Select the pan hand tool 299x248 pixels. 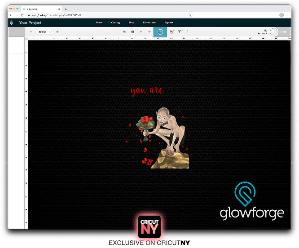coord(132,32)
